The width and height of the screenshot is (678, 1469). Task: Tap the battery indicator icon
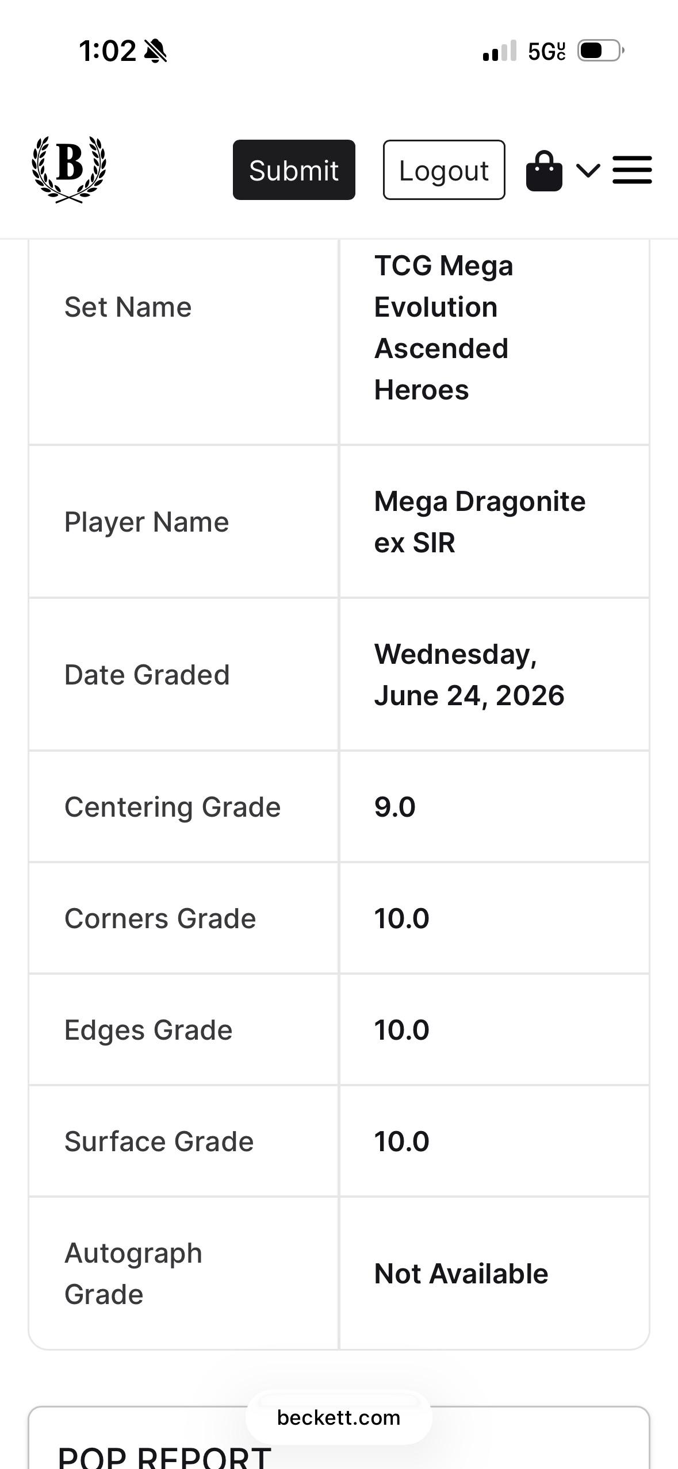(601, 51)
